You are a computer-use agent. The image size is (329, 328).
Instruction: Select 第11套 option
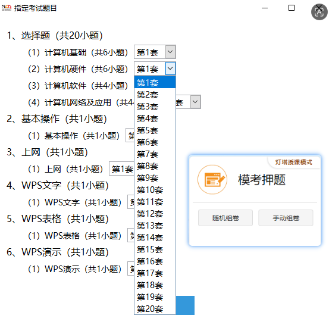pos(155,202)
